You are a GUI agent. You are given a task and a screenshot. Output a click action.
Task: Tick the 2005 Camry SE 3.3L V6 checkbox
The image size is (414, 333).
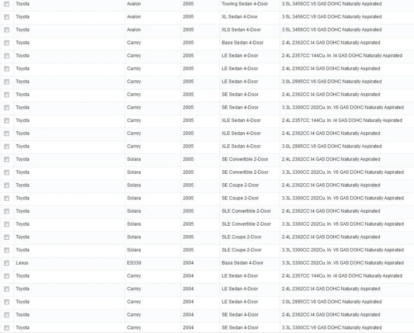click(7, 108)
